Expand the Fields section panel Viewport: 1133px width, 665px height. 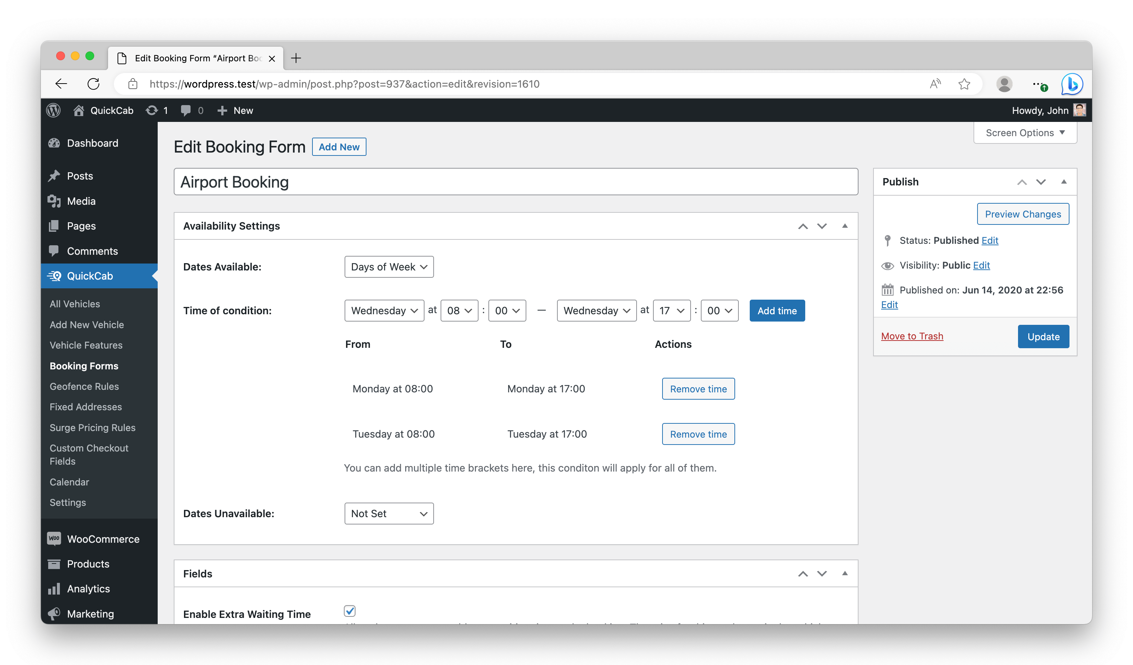pos(845,573)
